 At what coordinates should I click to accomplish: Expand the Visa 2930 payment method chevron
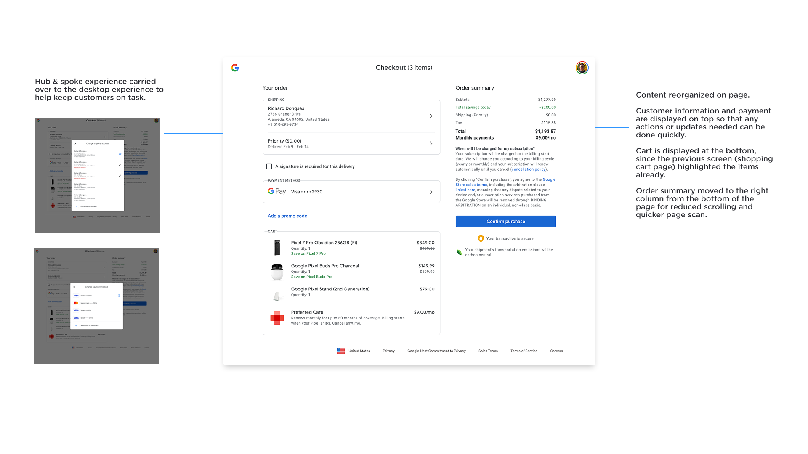(x=431, y=192)
